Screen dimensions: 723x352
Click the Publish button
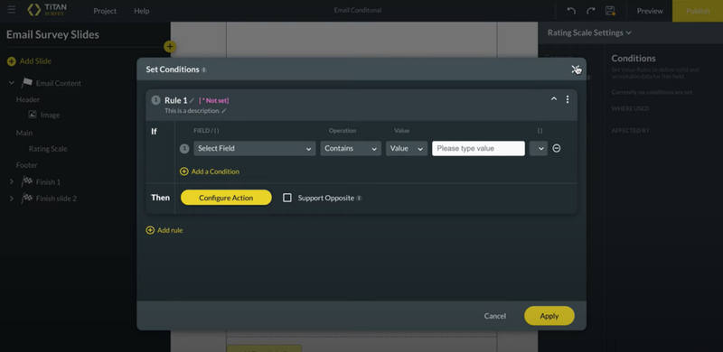click(x=698, y=11)
